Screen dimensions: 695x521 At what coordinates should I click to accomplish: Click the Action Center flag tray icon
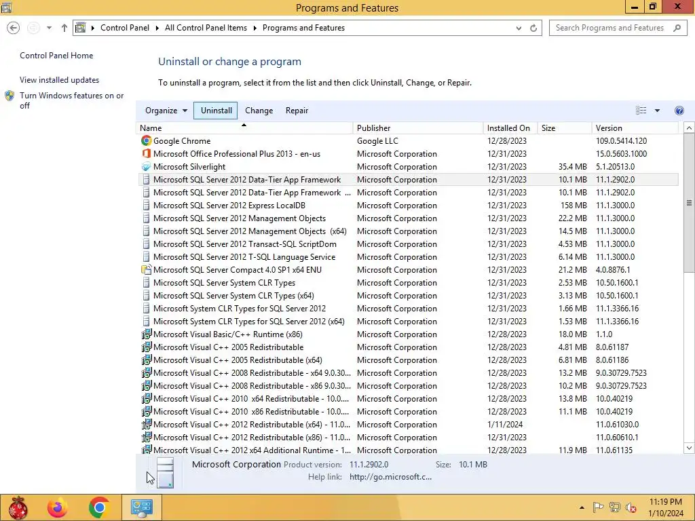(x=599, y=507)
